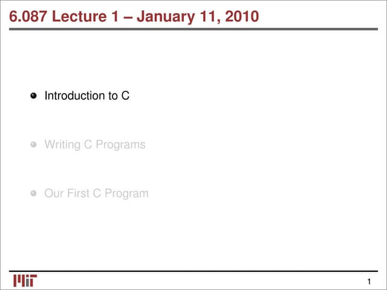Select the 'Writing C Programs' outline item
The height and width of the screenshot is (290, 387).
pyautogui.click(x=95, y=145)
